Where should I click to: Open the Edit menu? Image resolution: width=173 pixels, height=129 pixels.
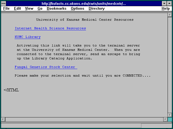pos(17,8)
